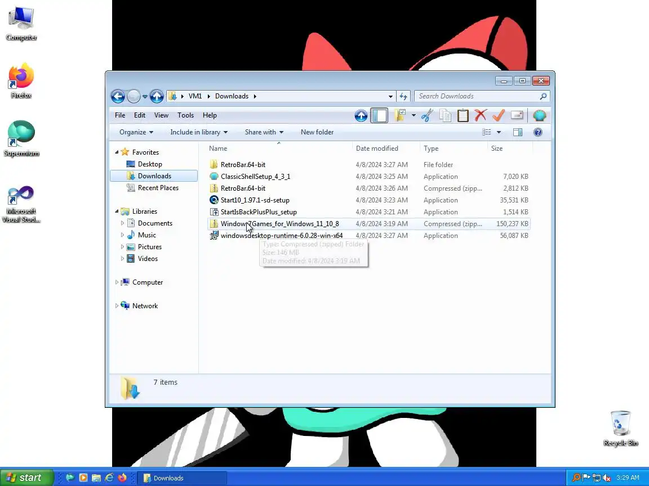649x486 pixels.
Task: Open the View menu
Action: click(162, 115)
